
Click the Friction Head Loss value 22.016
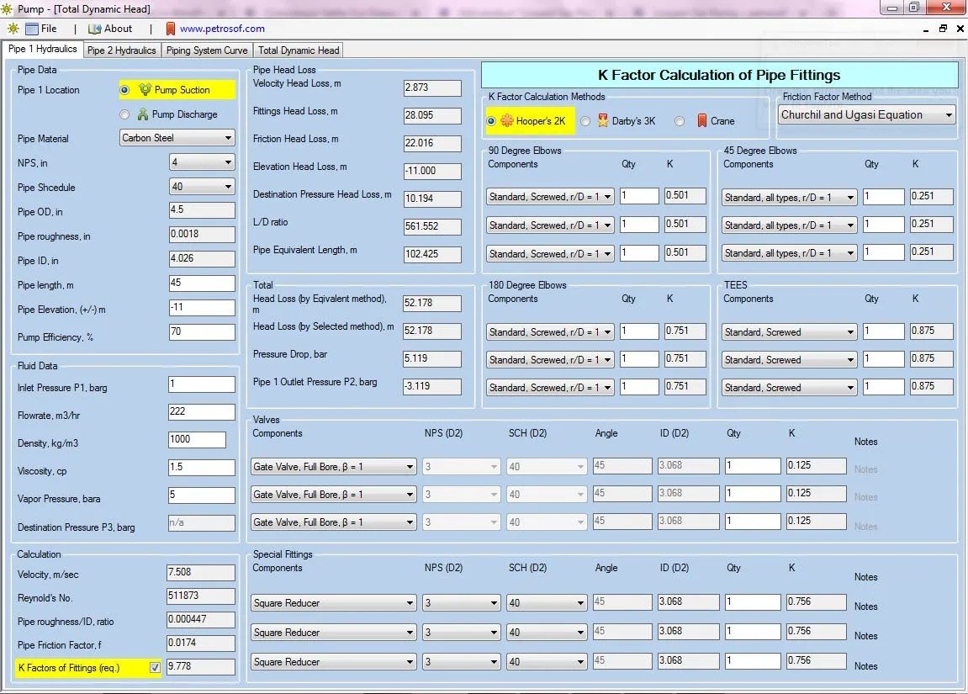[432, 143]
